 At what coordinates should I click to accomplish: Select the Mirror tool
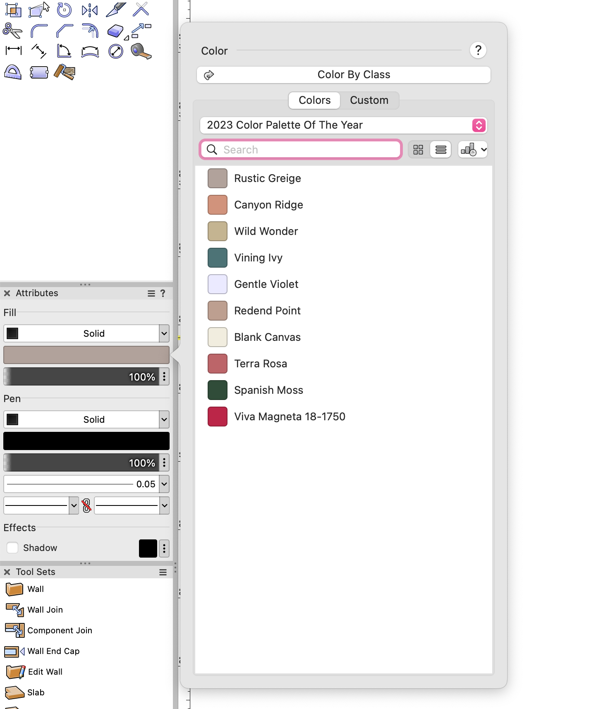(x=90, y=10)
